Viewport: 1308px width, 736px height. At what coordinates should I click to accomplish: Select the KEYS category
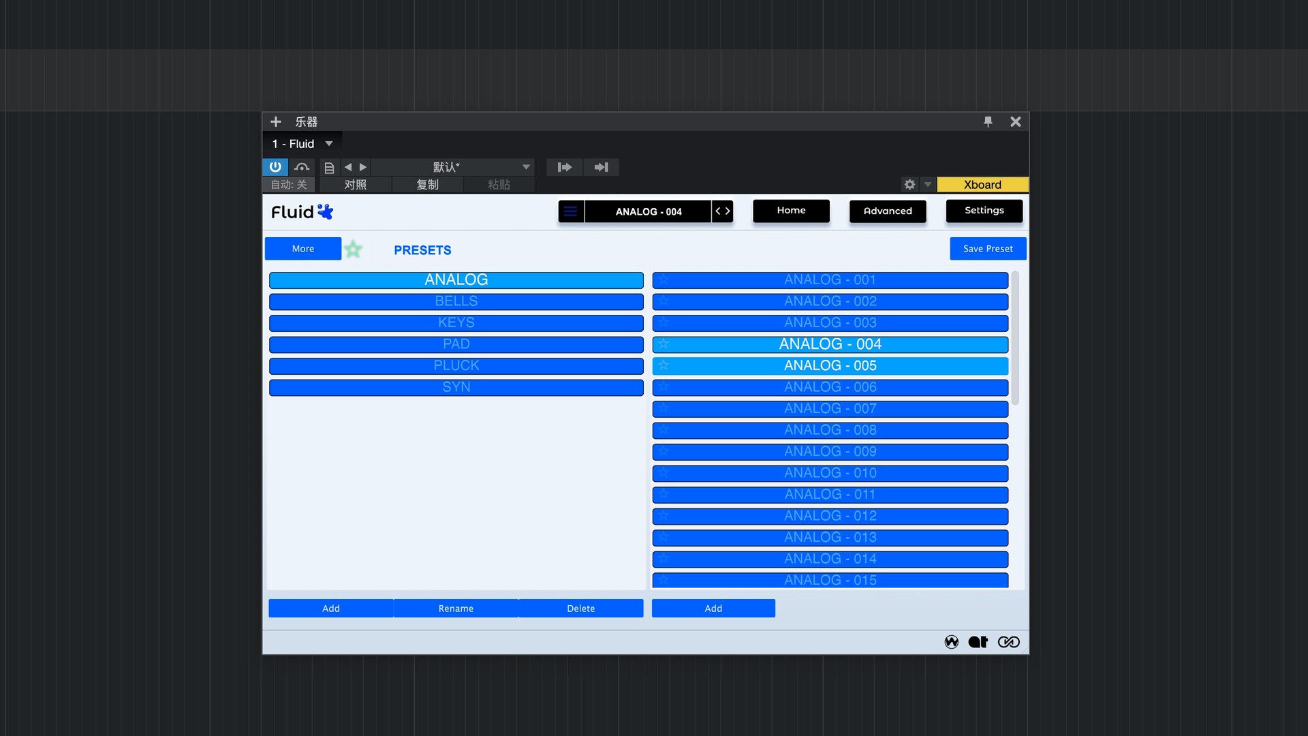point(456,323)
